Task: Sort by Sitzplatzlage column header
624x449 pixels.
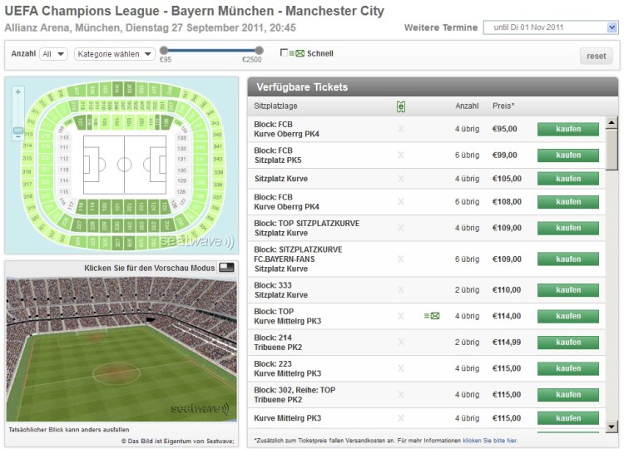Action: tap(275, 106)
